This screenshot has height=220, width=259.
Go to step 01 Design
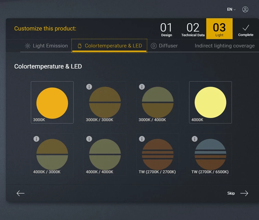tap(166, 29)
